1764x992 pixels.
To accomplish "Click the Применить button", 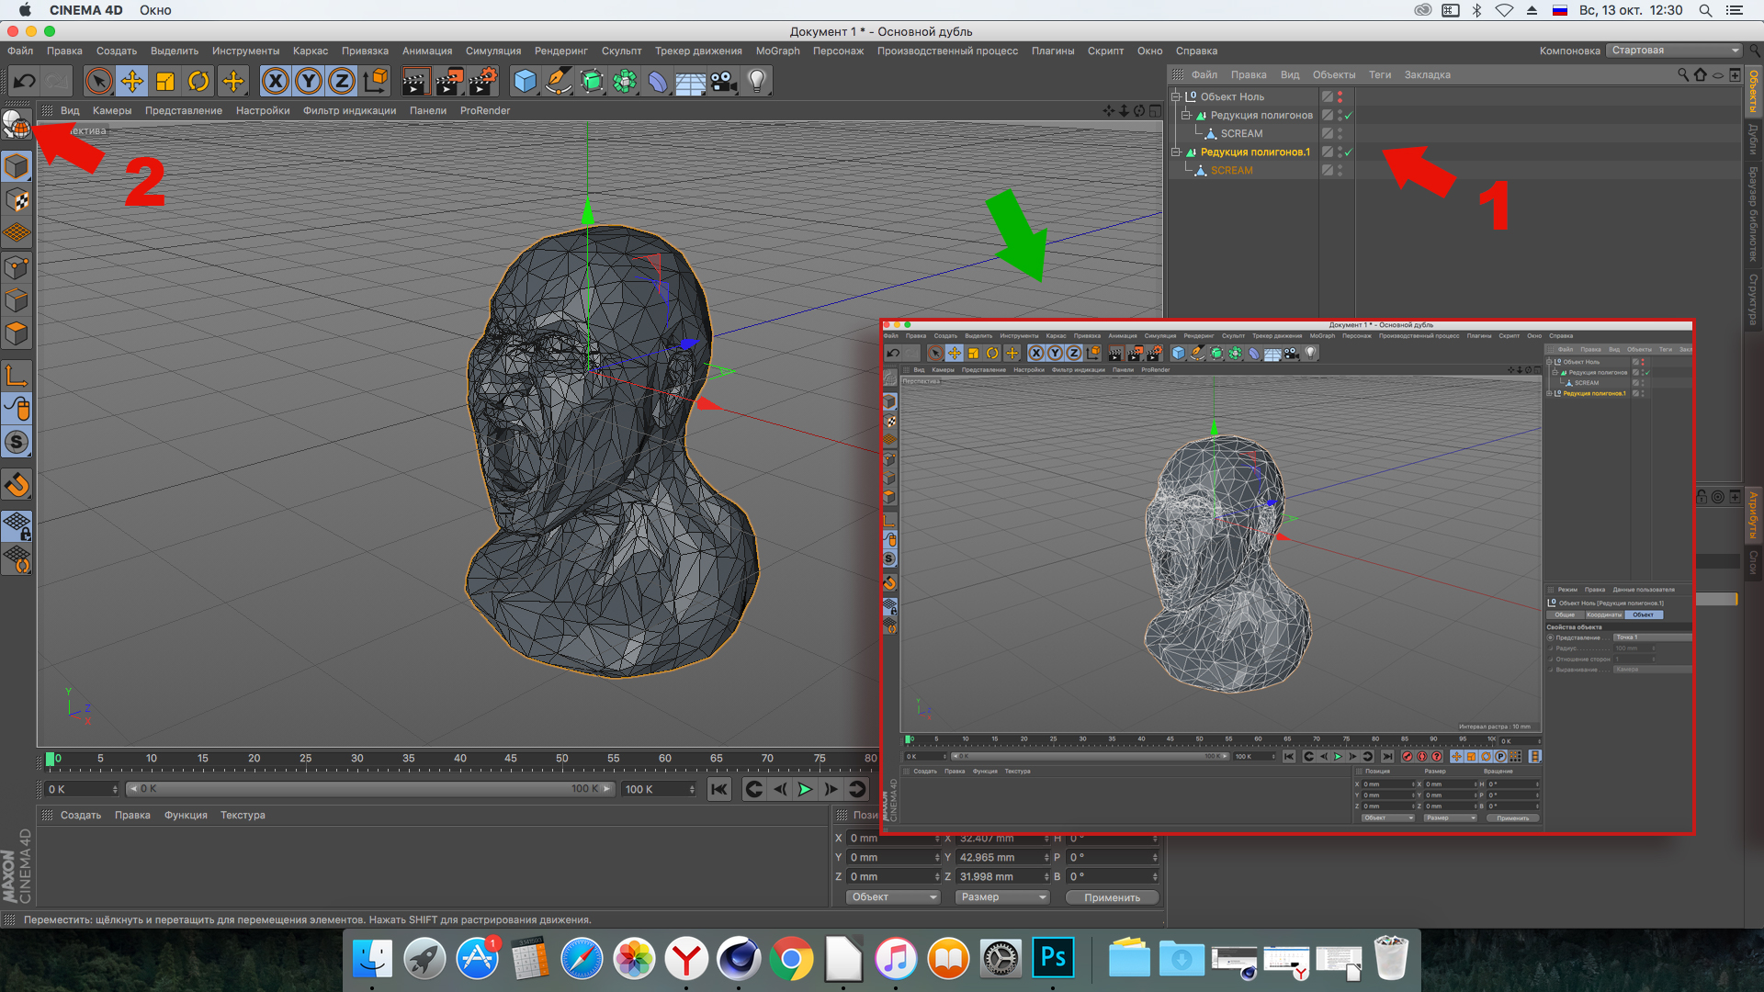I will [1112, 897].
